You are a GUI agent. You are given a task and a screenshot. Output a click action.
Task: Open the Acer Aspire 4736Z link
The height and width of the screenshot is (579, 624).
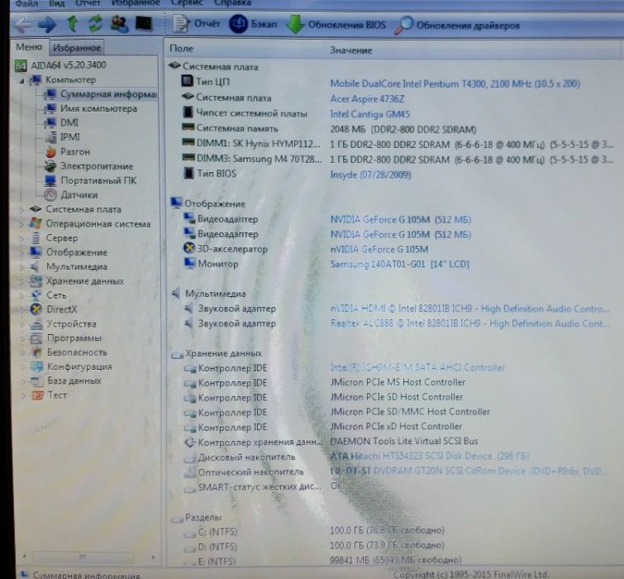point(367,98)
